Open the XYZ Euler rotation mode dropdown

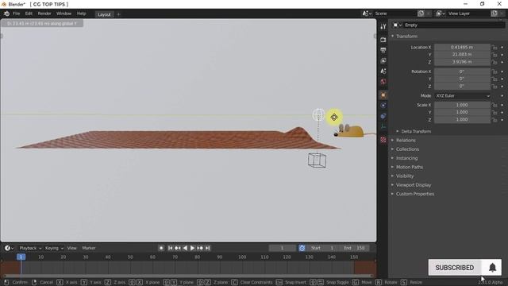(x=462, y=95)
